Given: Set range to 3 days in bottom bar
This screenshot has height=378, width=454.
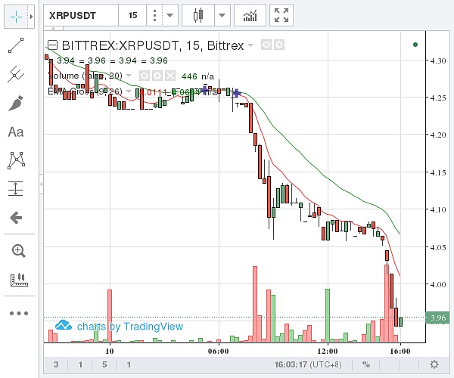Looking at the screenshot, I should pos(57,364).
